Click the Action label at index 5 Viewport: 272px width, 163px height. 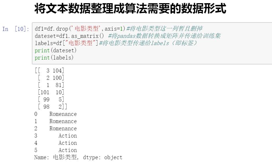(68, 150)
